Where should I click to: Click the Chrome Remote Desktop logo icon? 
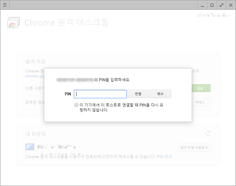(13, 23)
